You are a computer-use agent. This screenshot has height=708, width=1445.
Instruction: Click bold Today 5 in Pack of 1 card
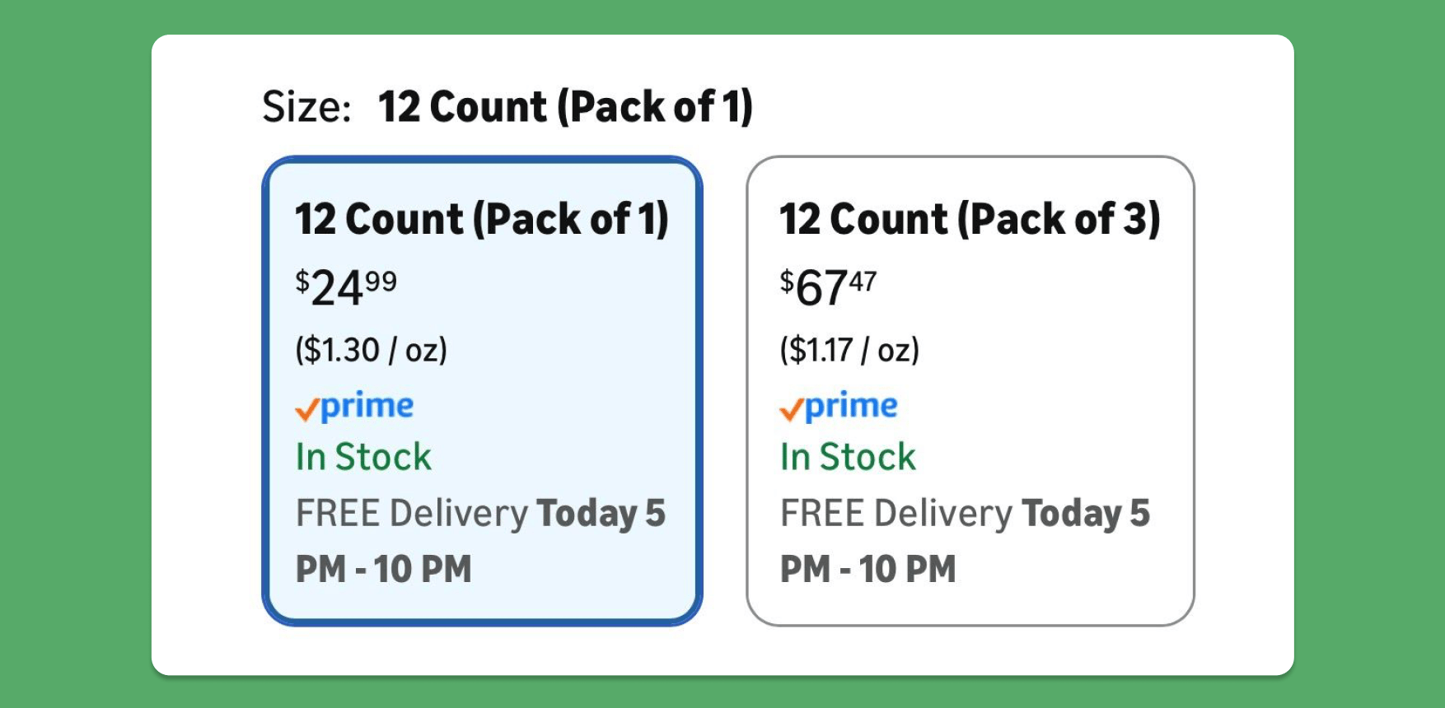(x=601, y=513)
